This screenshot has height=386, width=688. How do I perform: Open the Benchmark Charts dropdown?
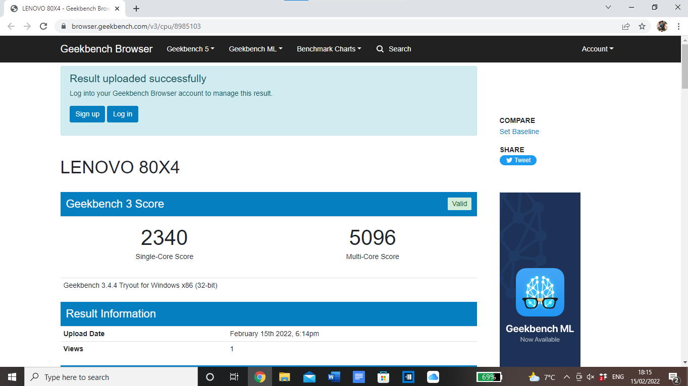329,49
